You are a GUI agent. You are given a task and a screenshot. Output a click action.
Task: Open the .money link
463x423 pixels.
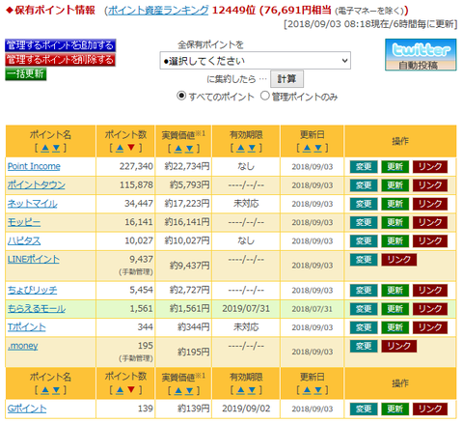click(x=22, y=346)
